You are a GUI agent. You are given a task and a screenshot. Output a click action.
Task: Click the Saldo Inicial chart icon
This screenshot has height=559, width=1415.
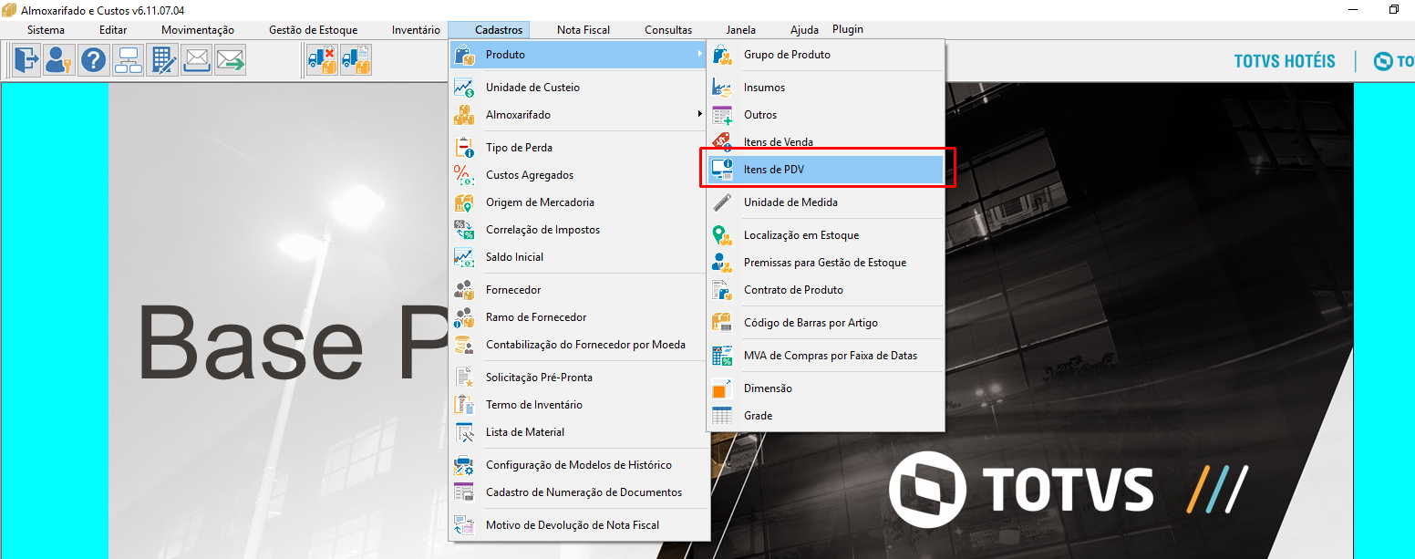[464, 257]
